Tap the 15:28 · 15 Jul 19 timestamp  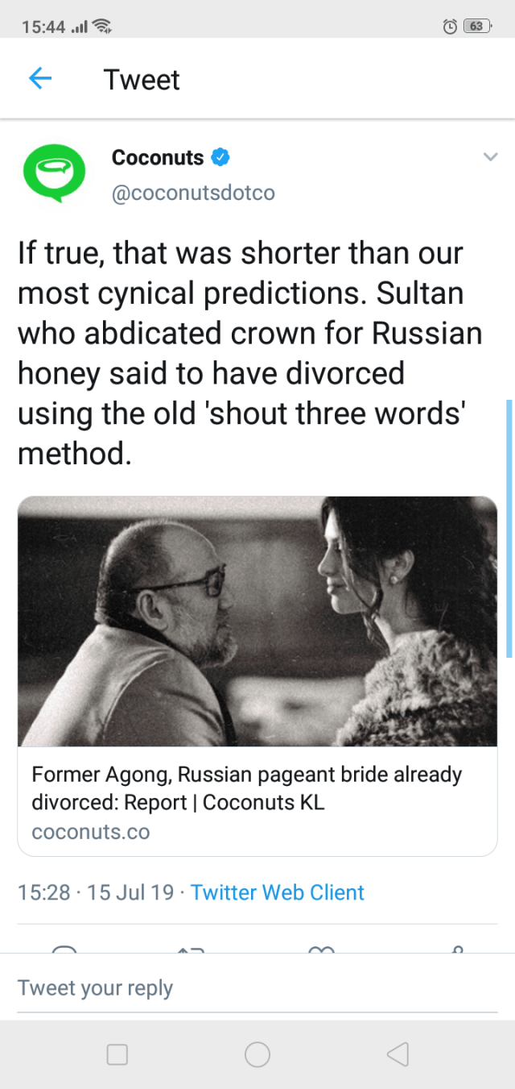coord(96,892)
